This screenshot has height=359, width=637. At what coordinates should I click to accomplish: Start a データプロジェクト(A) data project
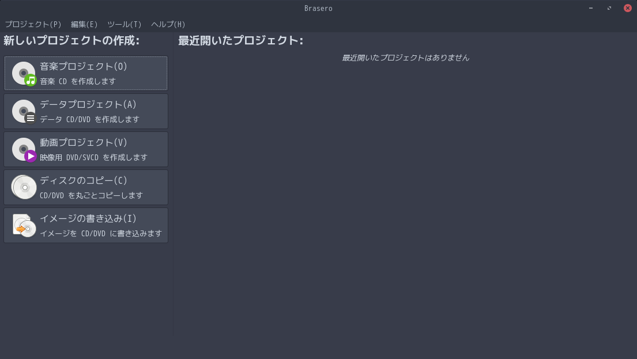coord(86,111)
